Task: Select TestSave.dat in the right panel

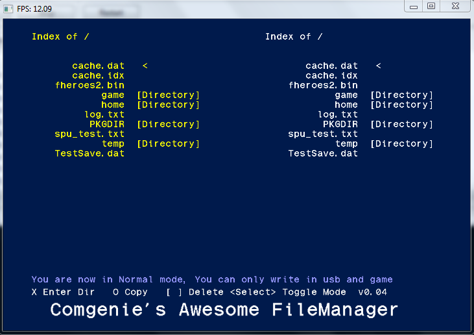Action: [x=323, y=153]
